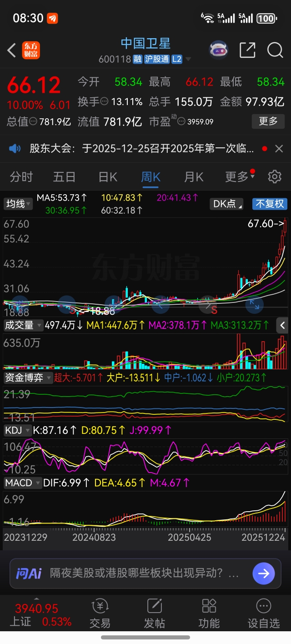Open the 股东大会 announcement text
The height and width of the screenshot is (644, 291).
(x=142, y=148)
